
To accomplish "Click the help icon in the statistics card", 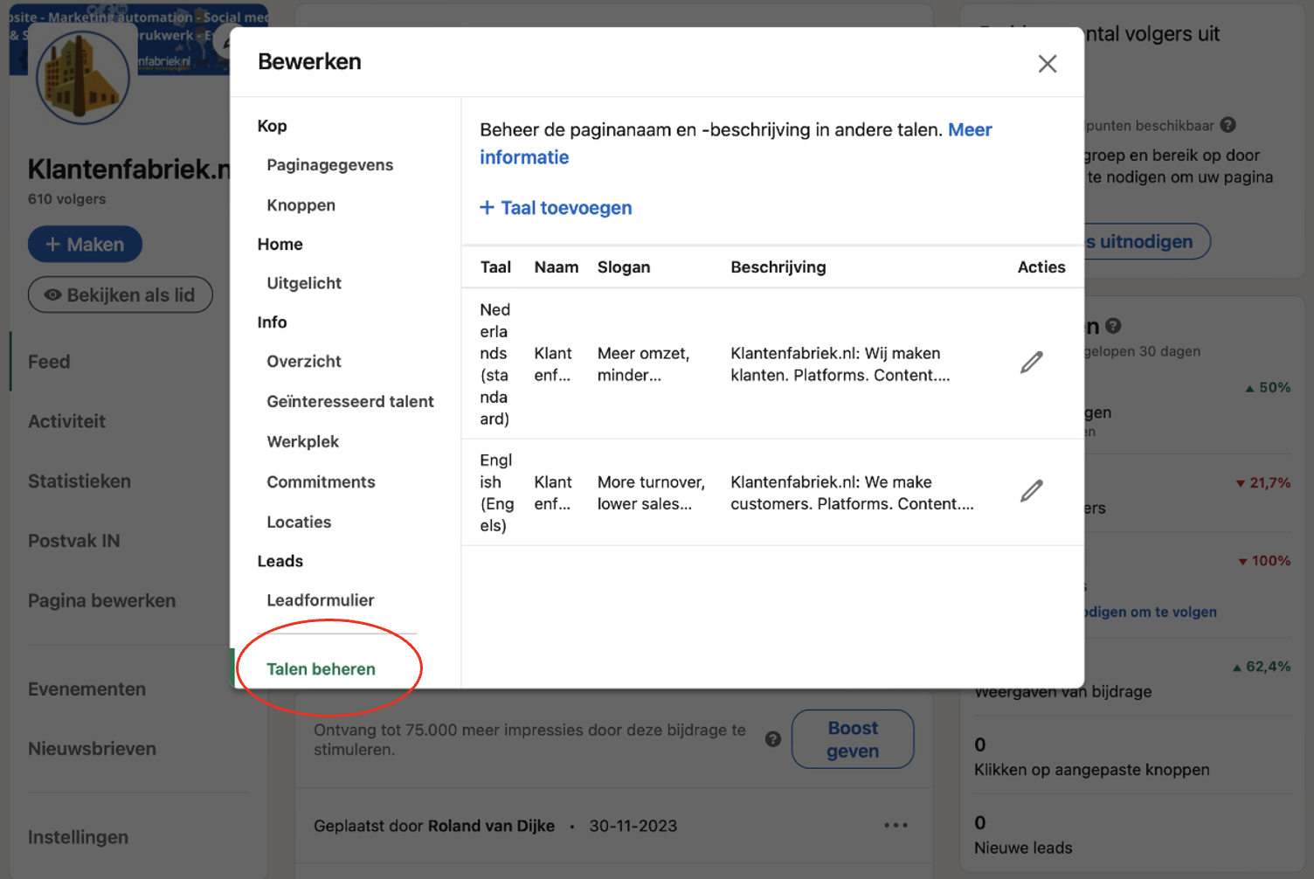I will click(x=1113, y=326).
